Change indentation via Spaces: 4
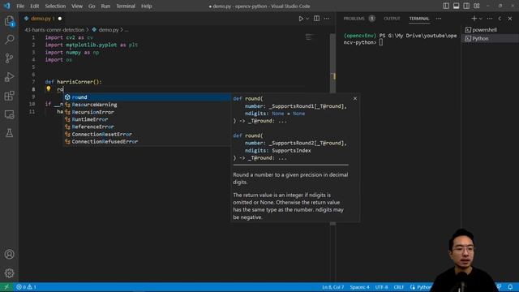Image resolution: width=519 pixels, height=292 pixels. pos(359,287)
